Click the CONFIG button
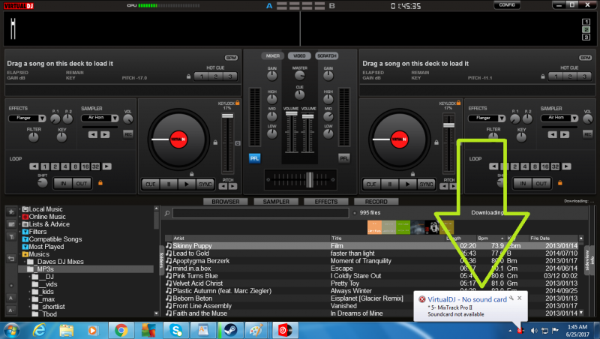The width and height of the screenshot is (600, 339). point(507,5)
